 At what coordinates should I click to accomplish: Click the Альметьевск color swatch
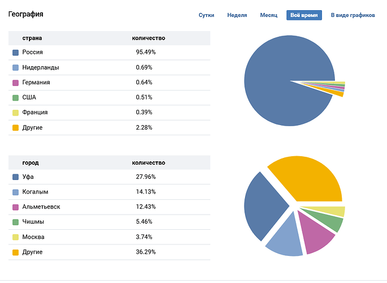15,207
